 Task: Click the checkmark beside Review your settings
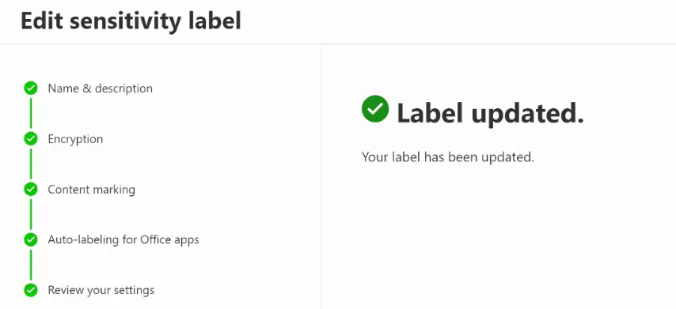(x=31, y=289)
